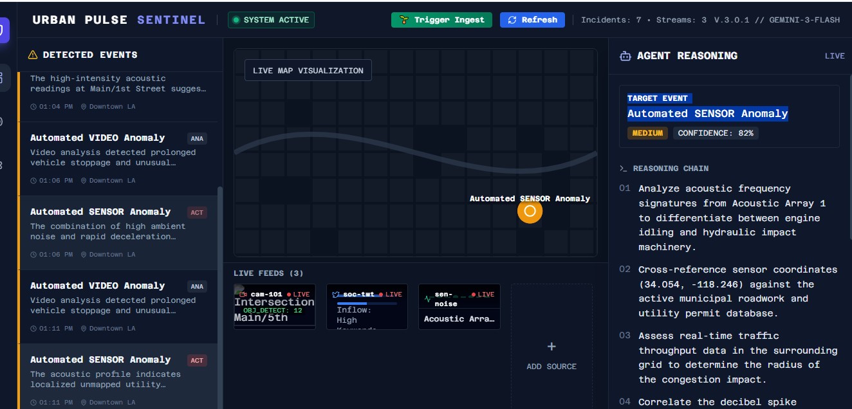Click the terminal prompt icon beside Reasoning Chain

click(623, 168)
